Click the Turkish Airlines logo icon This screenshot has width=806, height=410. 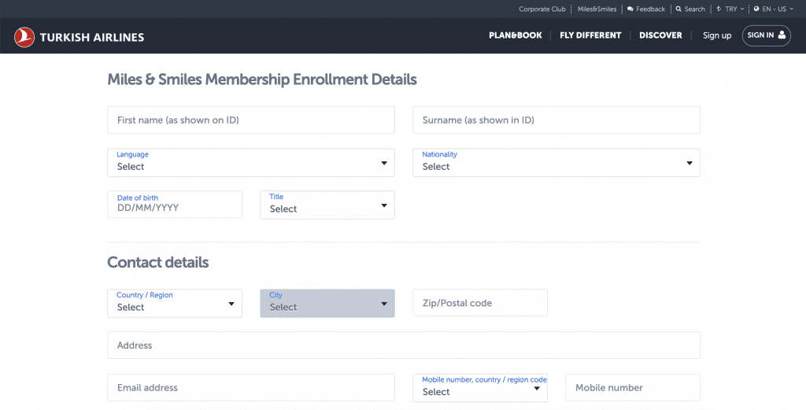point(24,37)
